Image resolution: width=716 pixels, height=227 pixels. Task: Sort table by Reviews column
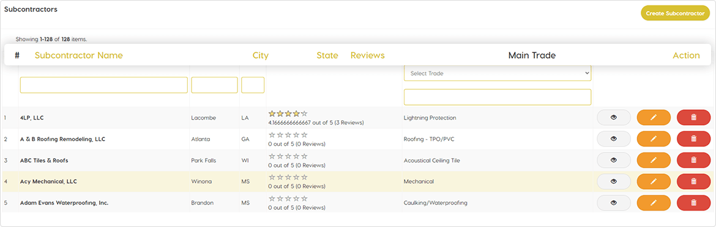tap(368, 56)
